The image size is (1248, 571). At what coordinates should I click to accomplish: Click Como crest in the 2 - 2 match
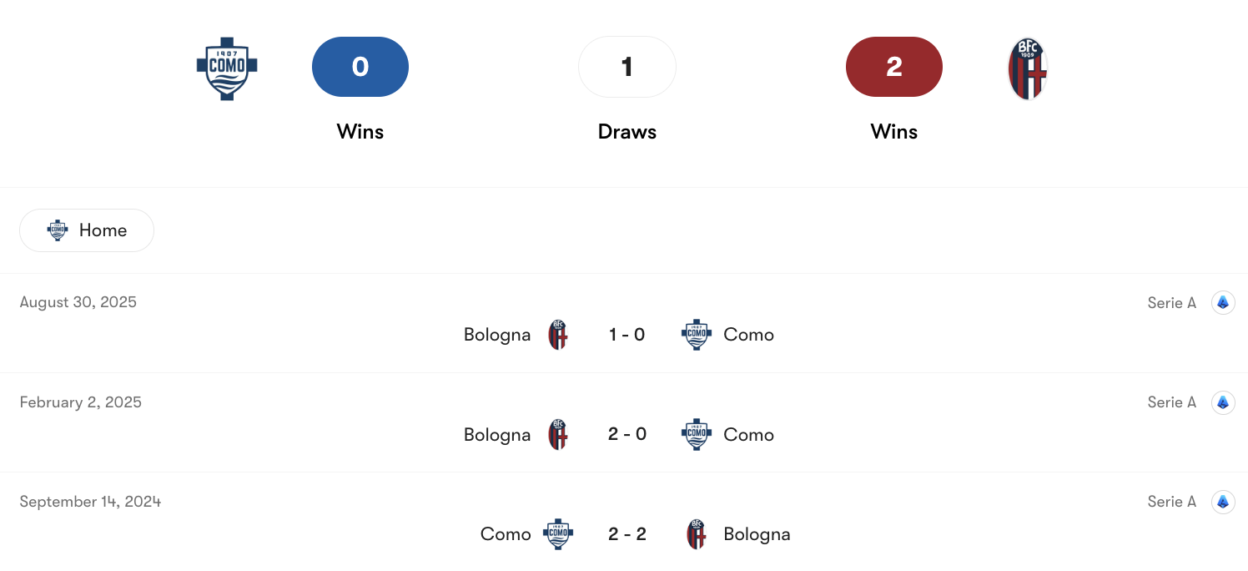click(x=558, y=534)
